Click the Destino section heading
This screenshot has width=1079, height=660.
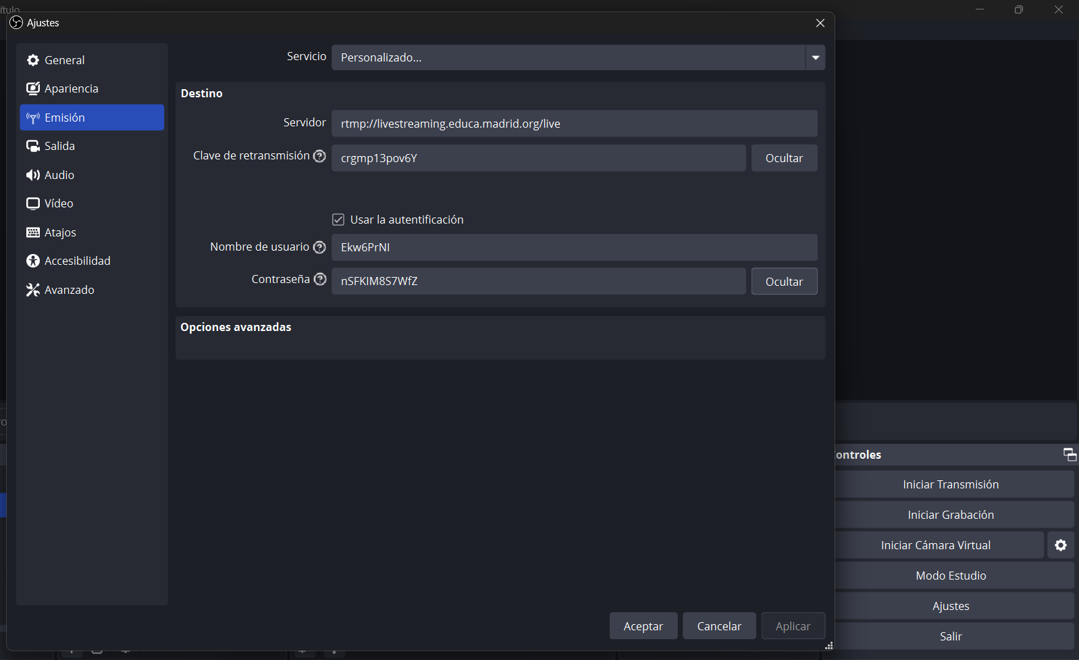202,93
